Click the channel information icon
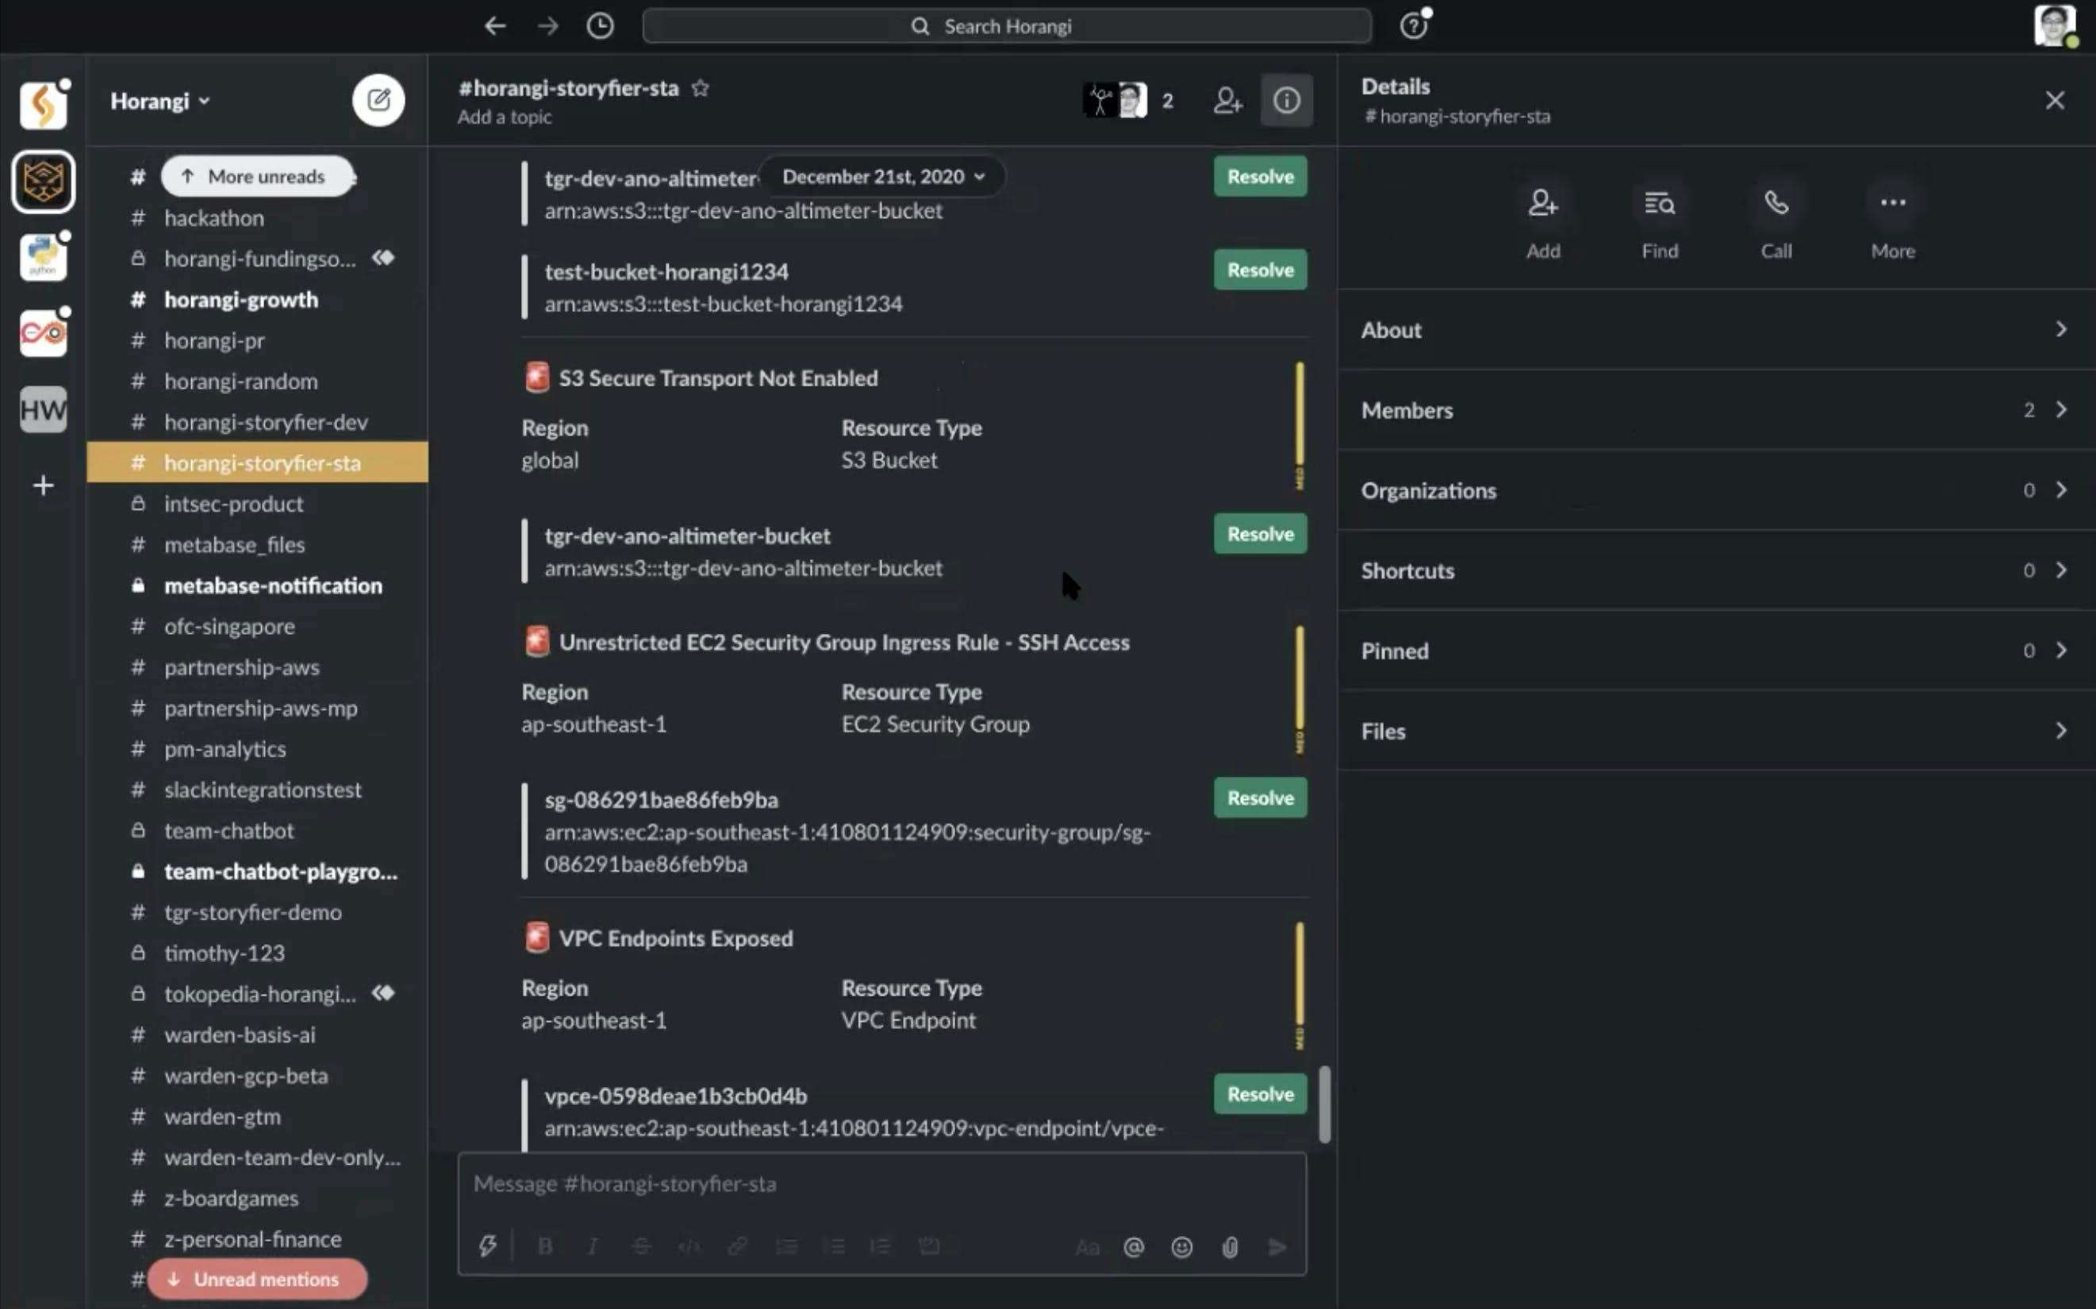Screen dimensions: 2096x1309 coord(1288,99)
